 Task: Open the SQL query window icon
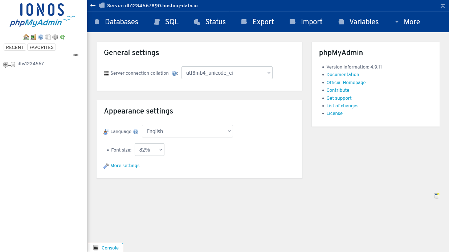pos(48,37)
